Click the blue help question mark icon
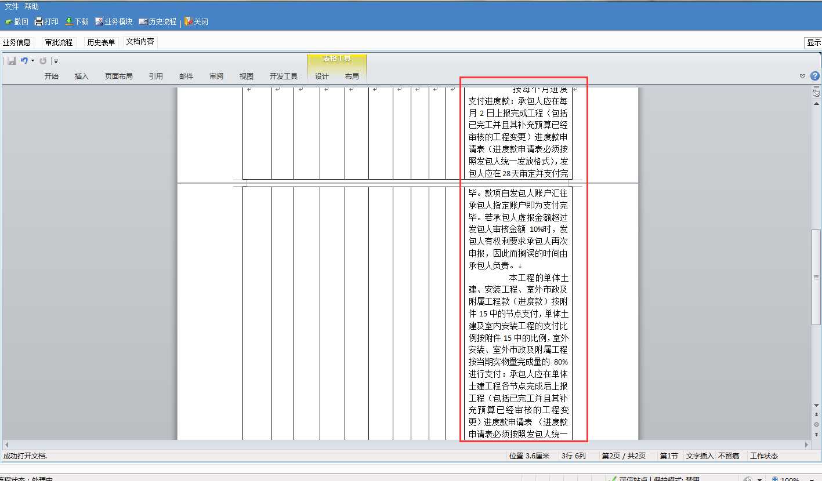 (815, 76)
